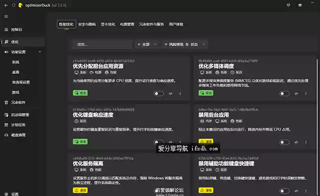Open more options for 禁用辅助功能键盘快捷键
320x196 pixels.
306,191
